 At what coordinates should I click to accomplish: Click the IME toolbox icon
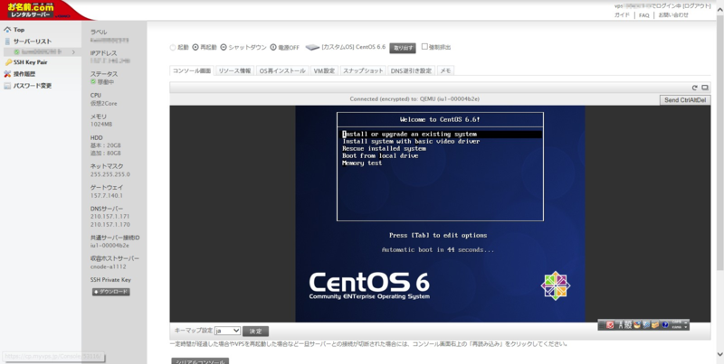tap(655, 325)
